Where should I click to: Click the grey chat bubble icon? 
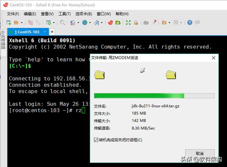[197, 23]
